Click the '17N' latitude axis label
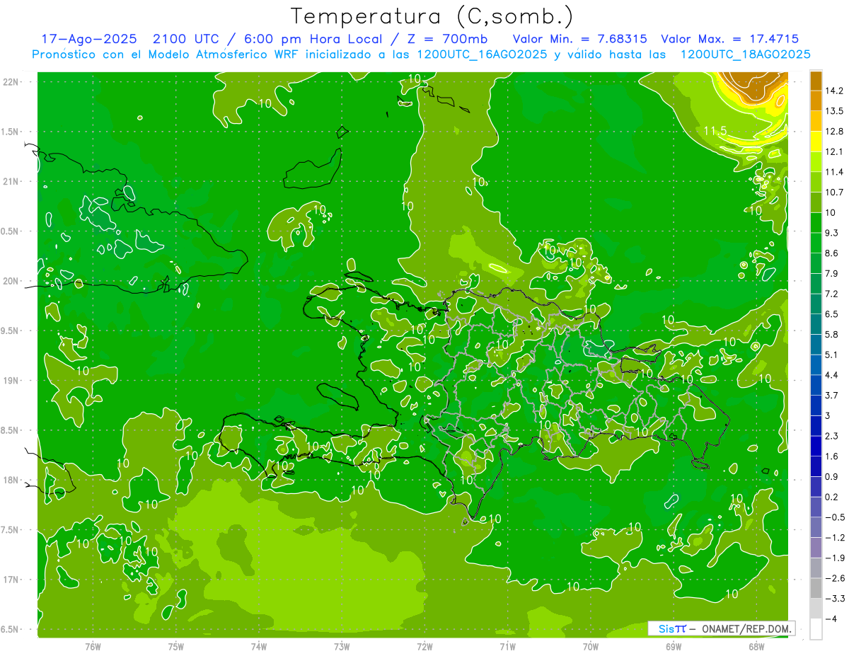The image size is (849, 656). click(11, 580)
